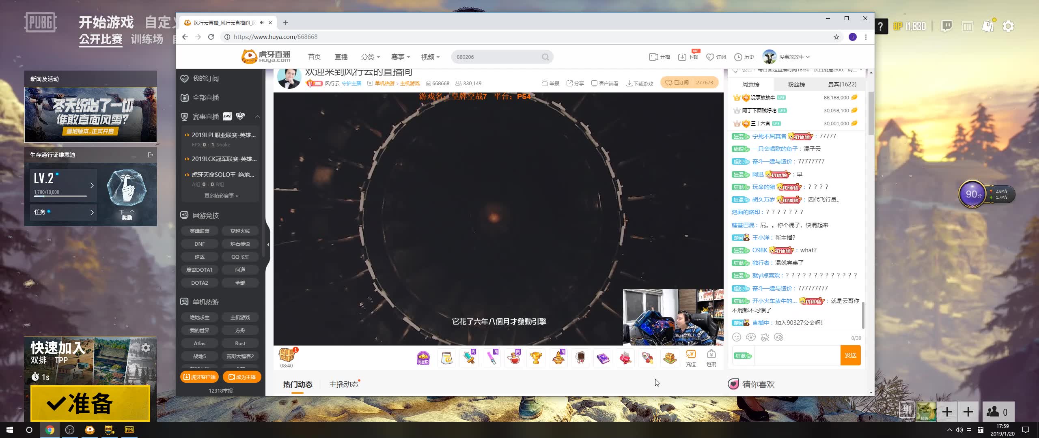Click the search magnifier icon in Huya

(x=545, y=57)
